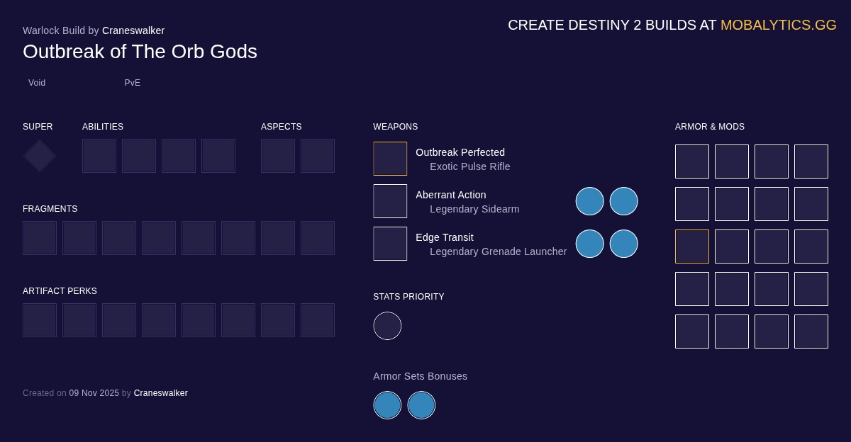Enable the first Armor Sets Bonuses perk
The height and width of the screenshot is (442, 851).
coord(387,405)
